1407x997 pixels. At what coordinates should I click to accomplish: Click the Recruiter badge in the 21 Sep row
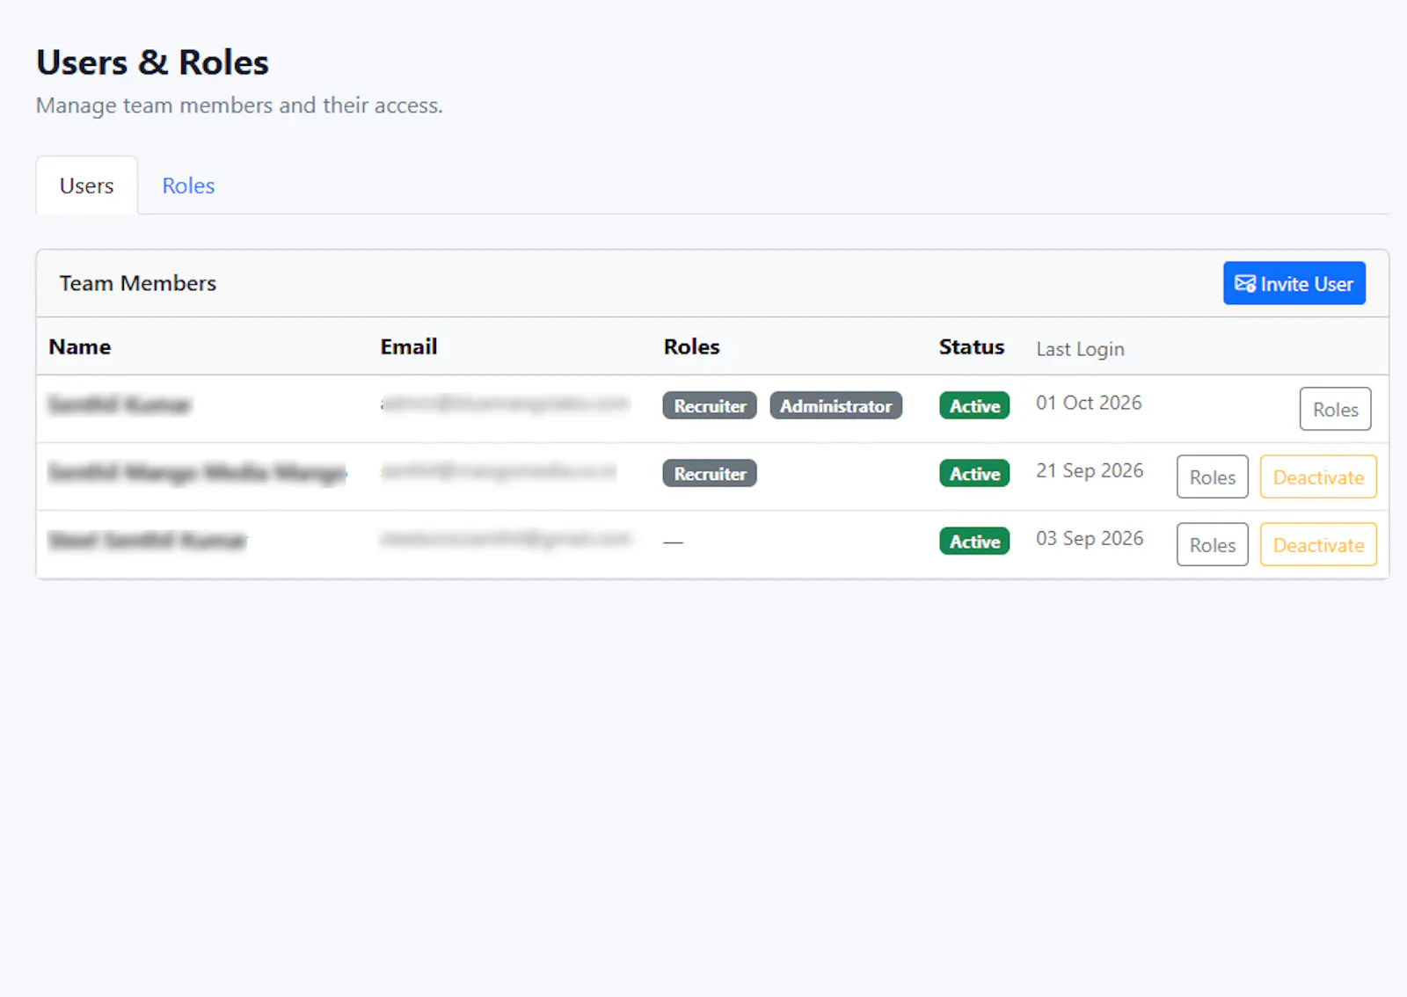710,473
